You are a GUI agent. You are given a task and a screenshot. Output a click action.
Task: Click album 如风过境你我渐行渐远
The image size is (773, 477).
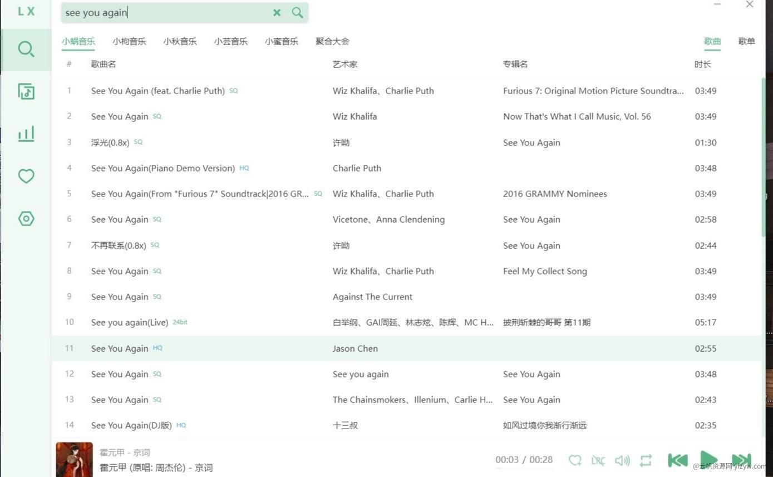pyautogui.click(x=545, y=425)
